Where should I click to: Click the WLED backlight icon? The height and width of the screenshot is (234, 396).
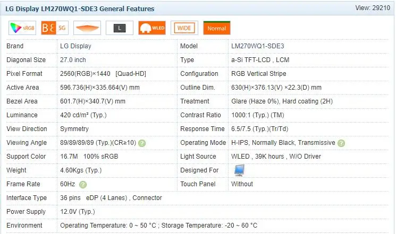click(x=152, y=28)
